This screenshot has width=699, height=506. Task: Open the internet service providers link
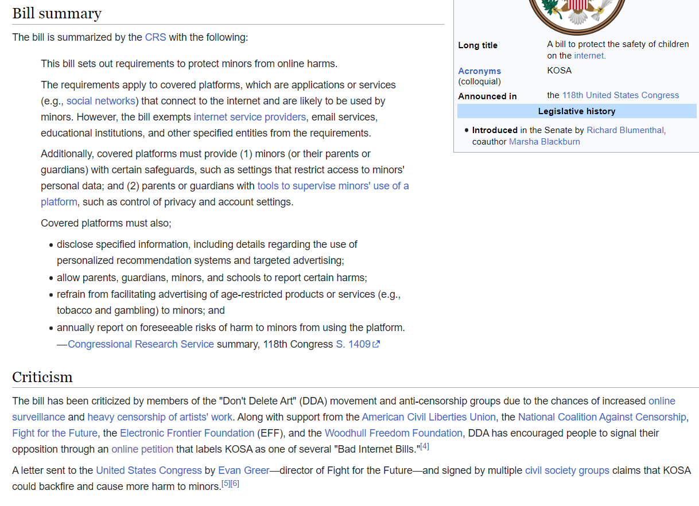250,117
